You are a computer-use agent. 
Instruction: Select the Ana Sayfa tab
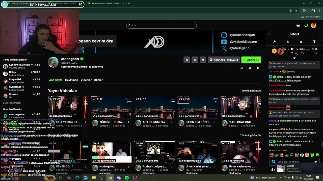(56, 80)
